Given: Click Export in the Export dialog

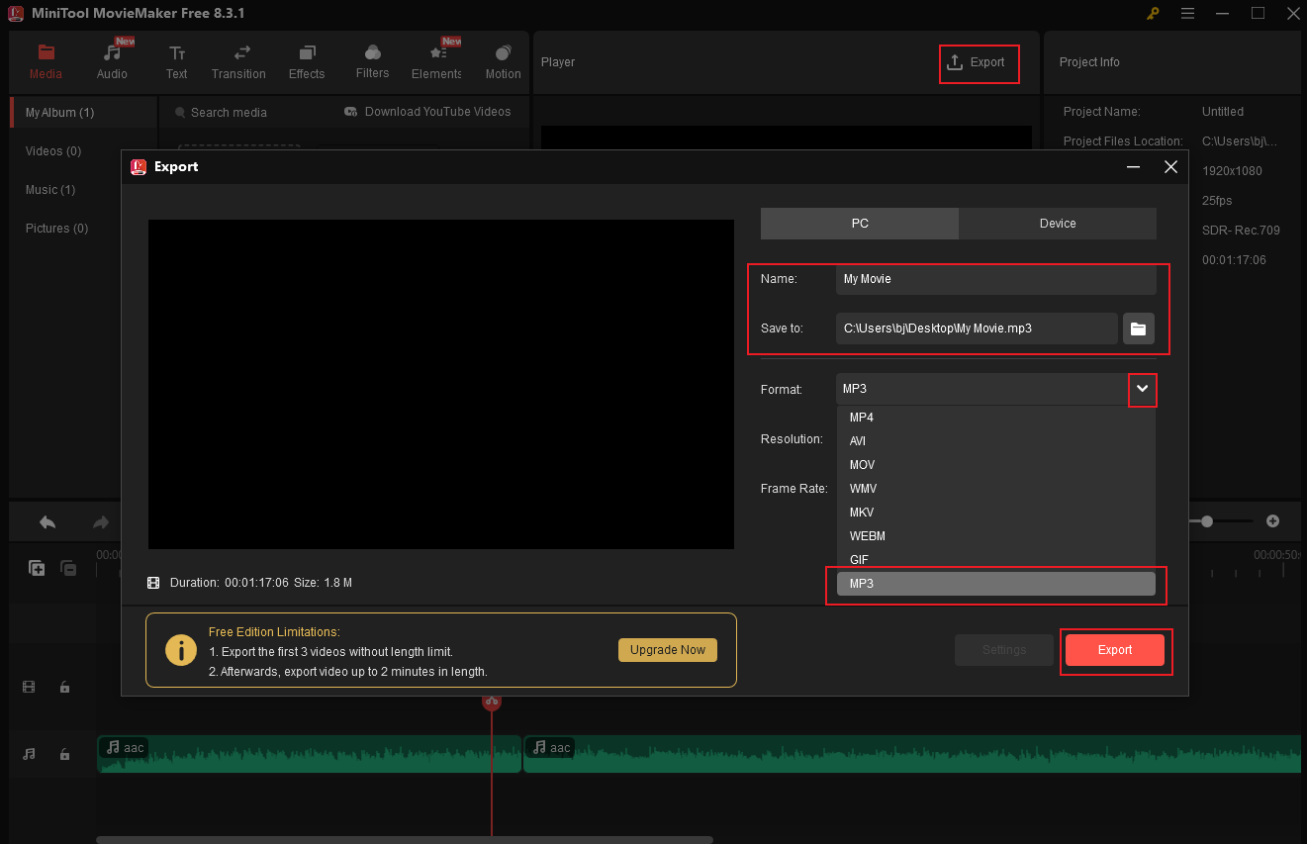Looking at the screenshot, I should coord(1115,650).
